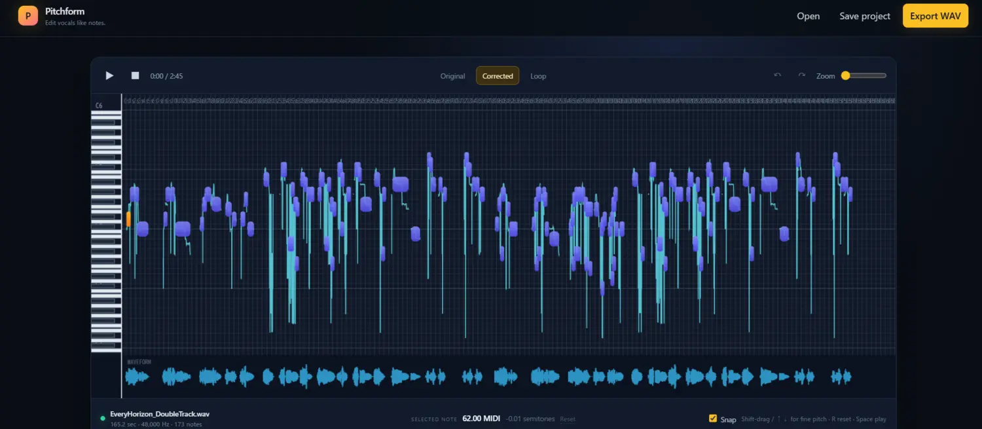
Task: Select Corrected playback mode
Action: (498, 76)
